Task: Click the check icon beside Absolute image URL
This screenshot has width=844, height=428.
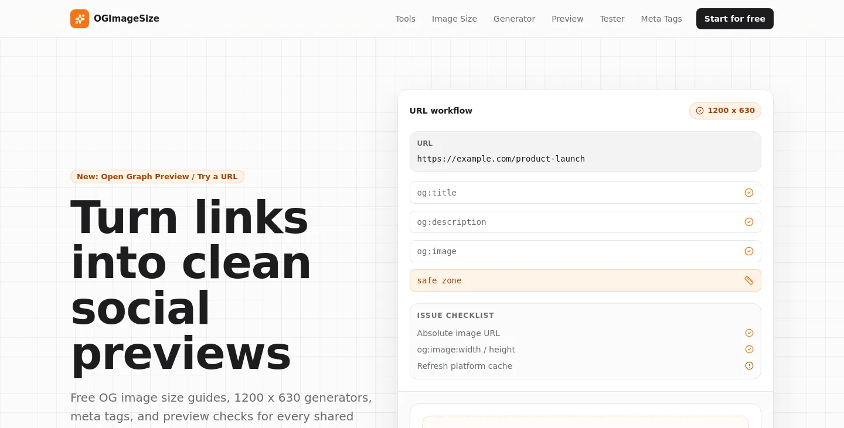Action: pos(749,333)
